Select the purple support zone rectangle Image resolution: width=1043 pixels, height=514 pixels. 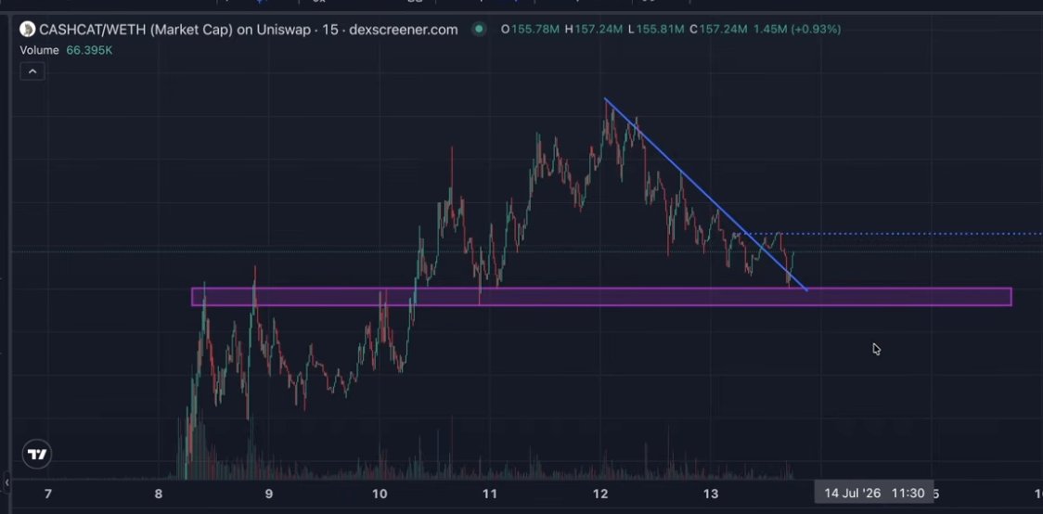click(601, 297)
